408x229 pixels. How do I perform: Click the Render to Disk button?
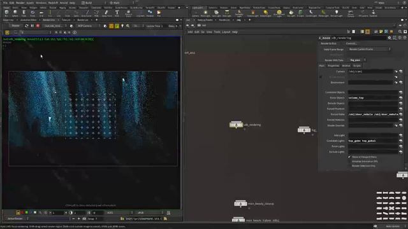pos(329,43)
